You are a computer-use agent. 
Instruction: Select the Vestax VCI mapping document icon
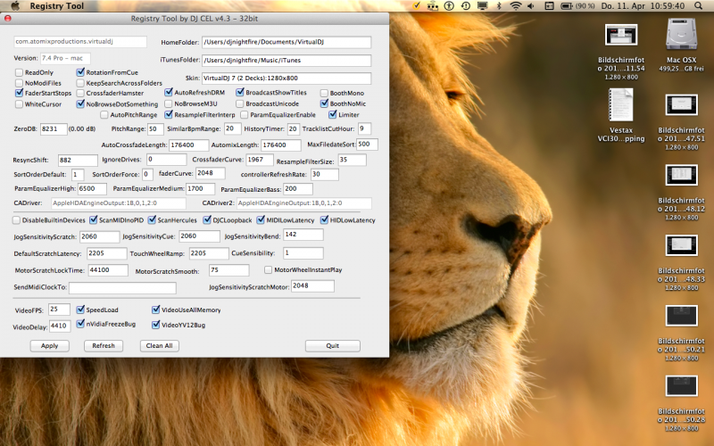(x=620, y=105)
